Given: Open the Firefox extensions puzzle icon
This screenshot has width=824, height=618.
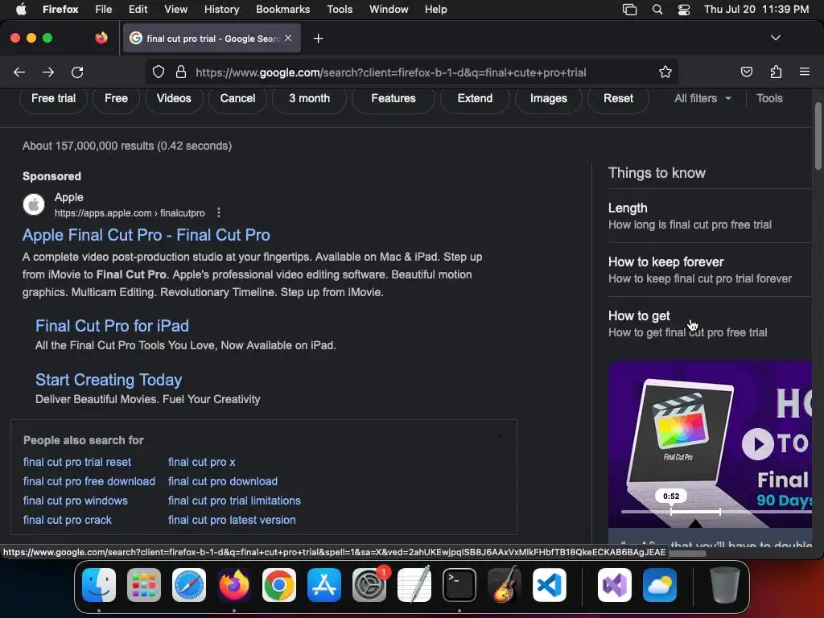Looking at the screenshot, I should point(776,72).
